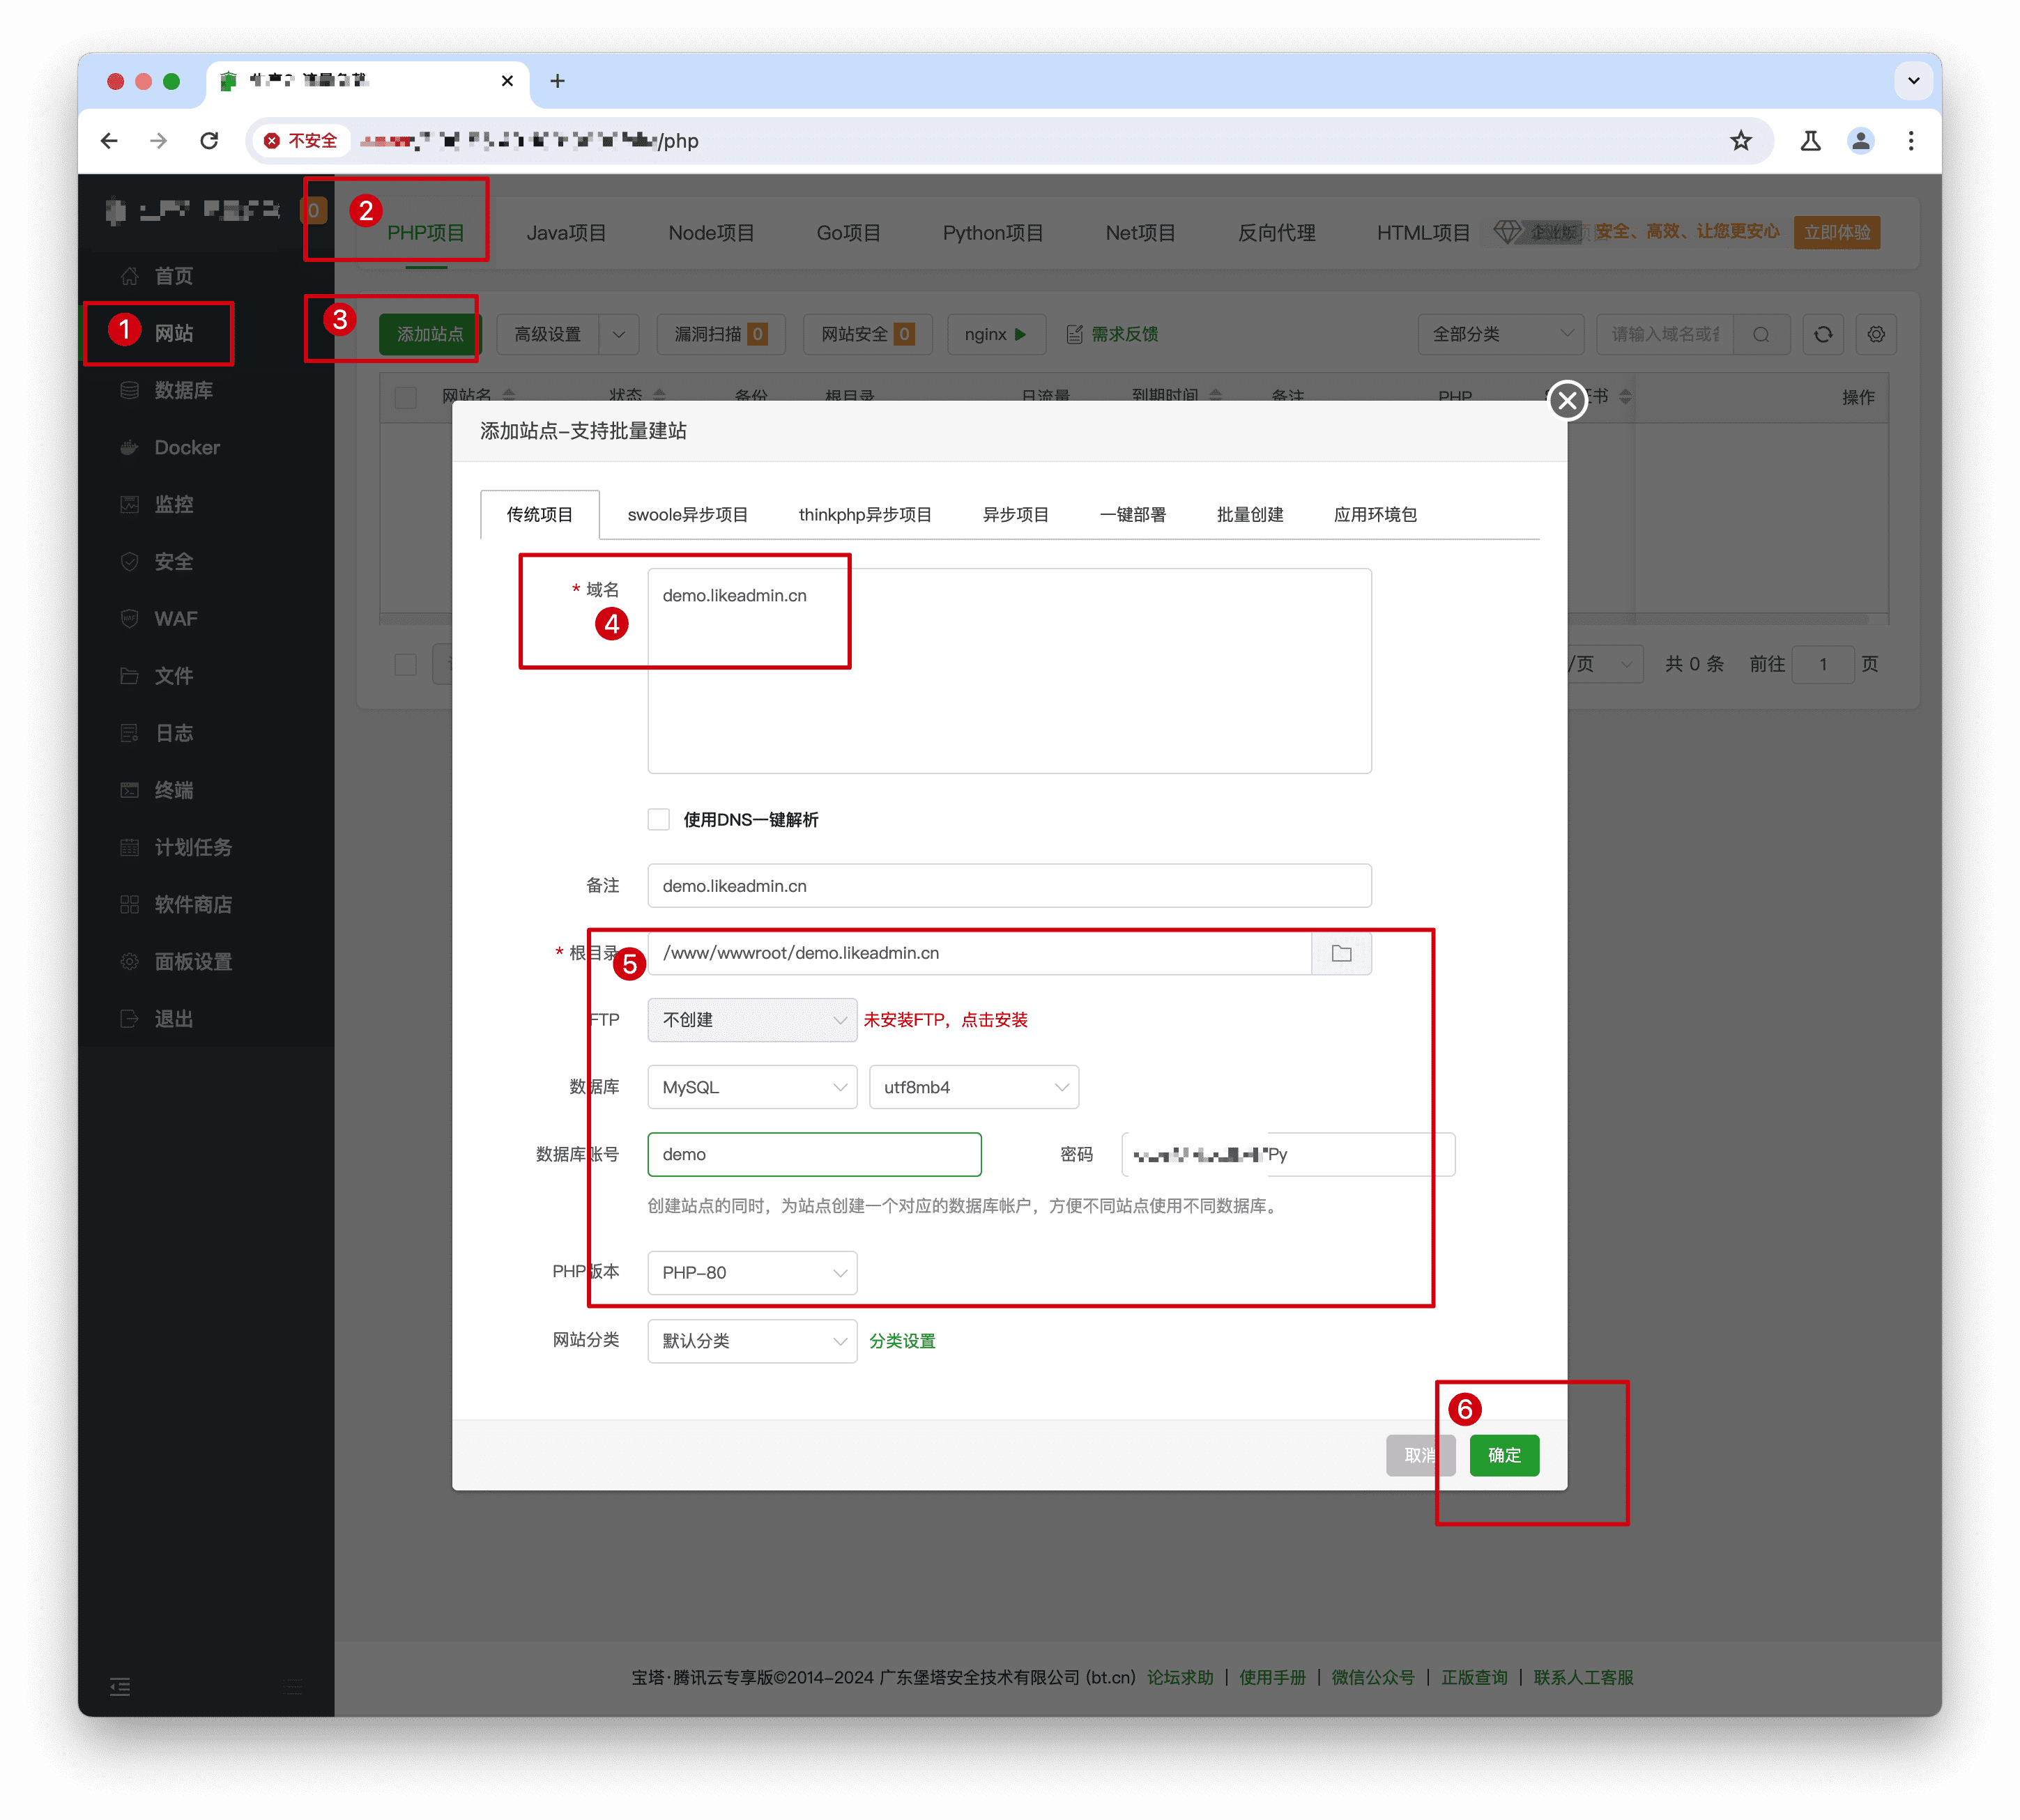The width and height of the screenshot is (2020, 1820).
Task: Click in the 备注 remark field
Action: (1009, 886)
